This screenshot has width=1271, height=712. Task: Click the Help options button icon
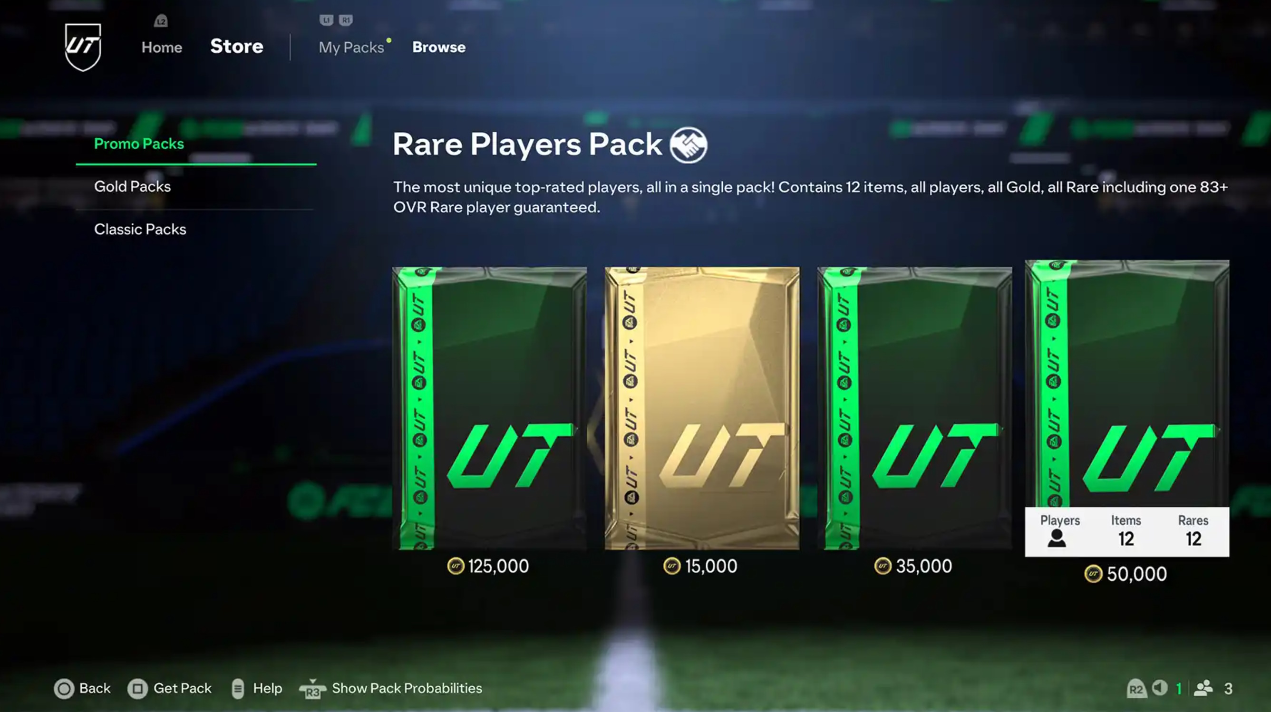238,689
